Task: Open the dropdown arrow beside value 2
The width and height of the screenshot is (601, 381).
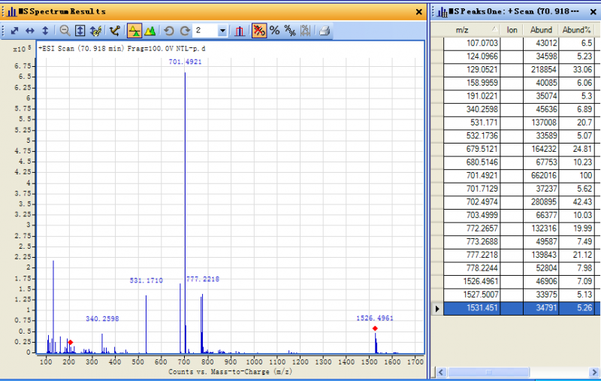Action: [223, 31]
